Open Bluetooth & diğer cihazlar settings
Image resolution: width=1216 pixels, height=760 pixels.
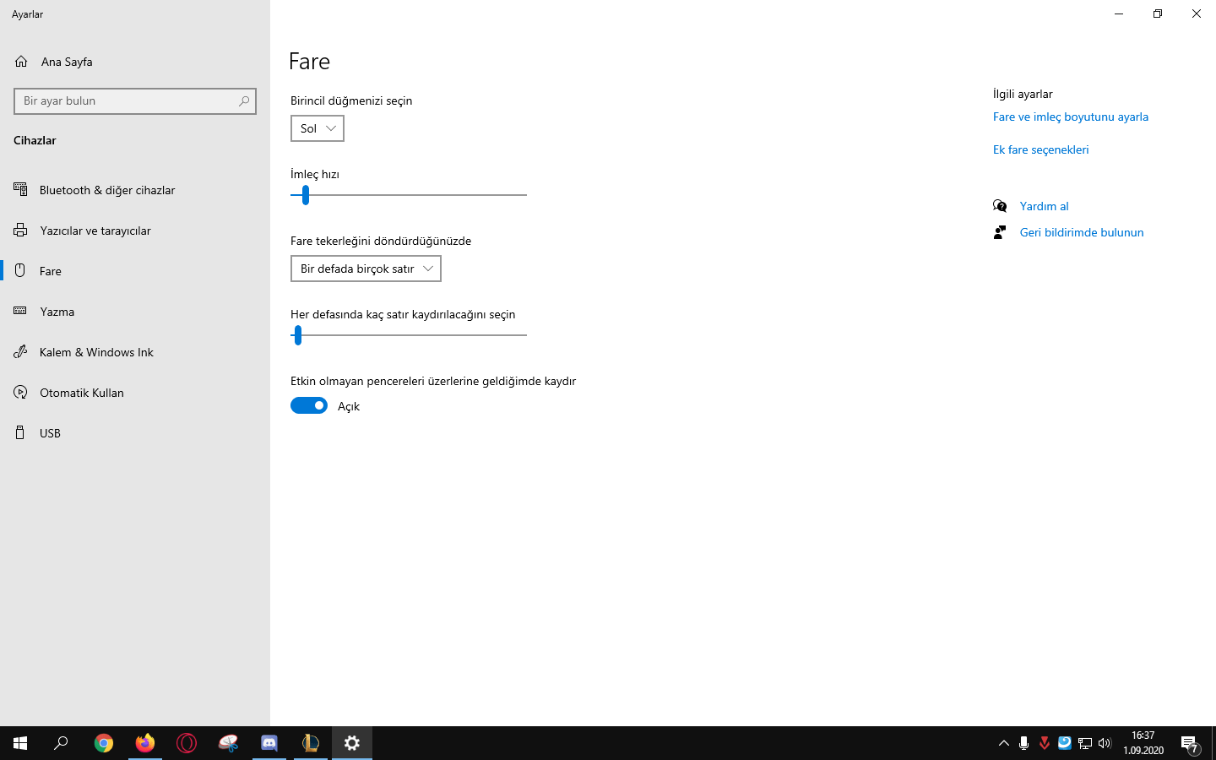point(135,190)
